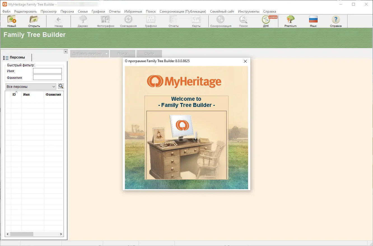Click the Имя filter input field

pos(47,71)
